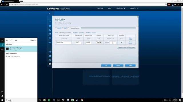Switch to the Firewall tab
Screen dimensions: 183x102
point(59,28)
